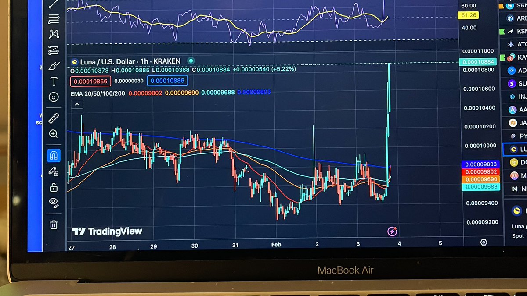527x296 pixels.
Task: Toggle the magnet mode
Action: 54,155
